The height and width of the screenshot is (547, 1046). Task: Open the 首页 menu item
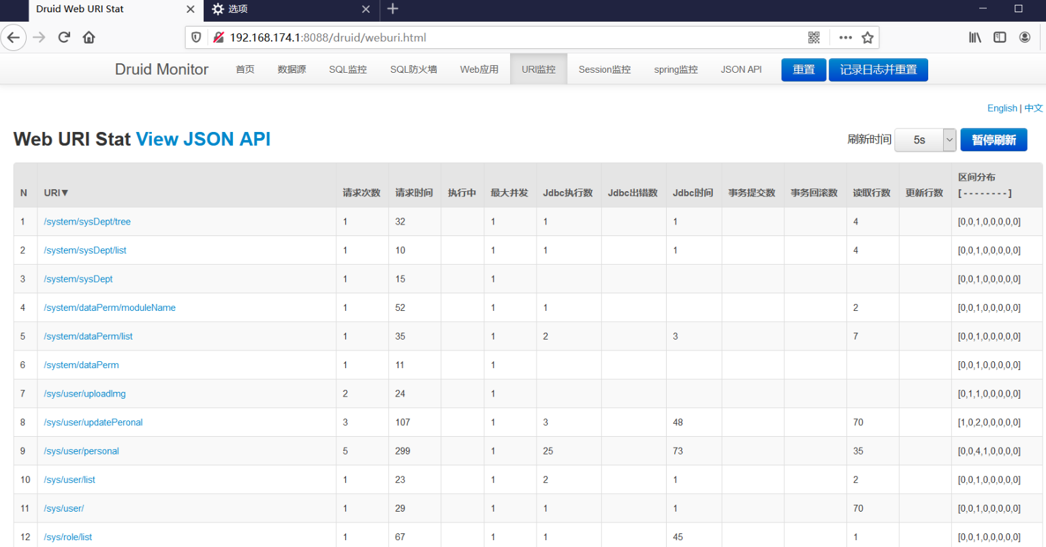(245, 69)
